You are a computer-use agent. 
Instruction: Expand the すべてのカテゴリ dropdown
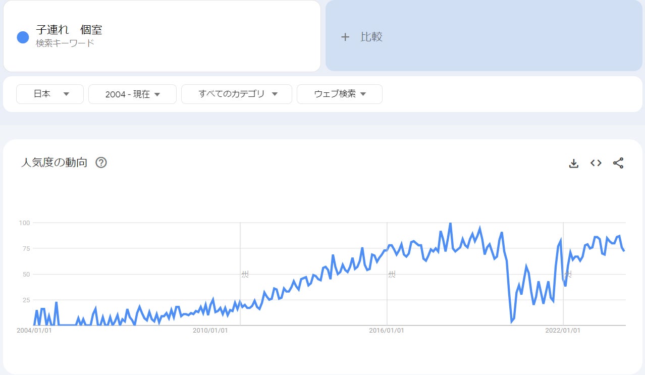click(237, 94)
